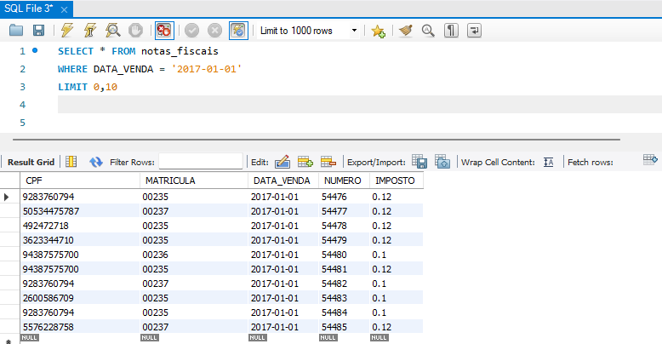The width and height of the screenshot is (662, 344).
Task: Delete selected rows icon with minus
Action: coord(328,162)
